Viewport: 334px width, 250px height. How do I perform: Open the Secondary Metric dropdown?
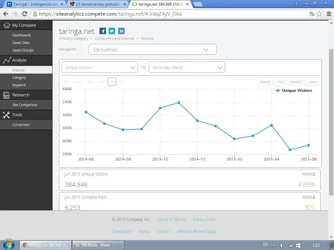(x=187, y=67)
